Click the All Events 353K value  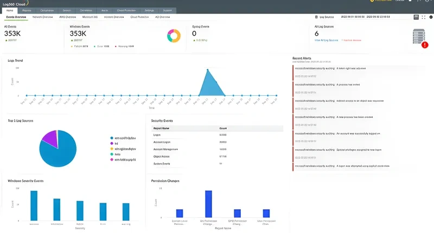(x=12, y=34)
